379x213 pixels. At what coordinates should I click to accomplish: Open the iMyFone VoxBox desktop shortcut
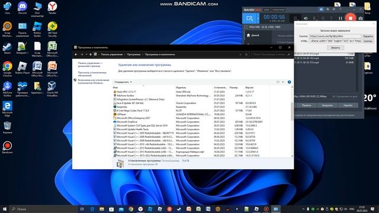[x=7, y=89]
